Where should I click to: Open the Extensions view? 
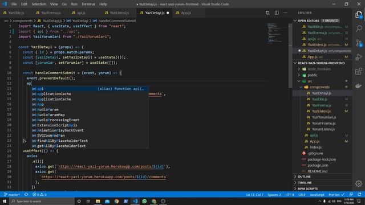[359, 71]
